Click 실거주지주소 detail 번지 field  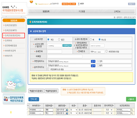click(114, 66)
